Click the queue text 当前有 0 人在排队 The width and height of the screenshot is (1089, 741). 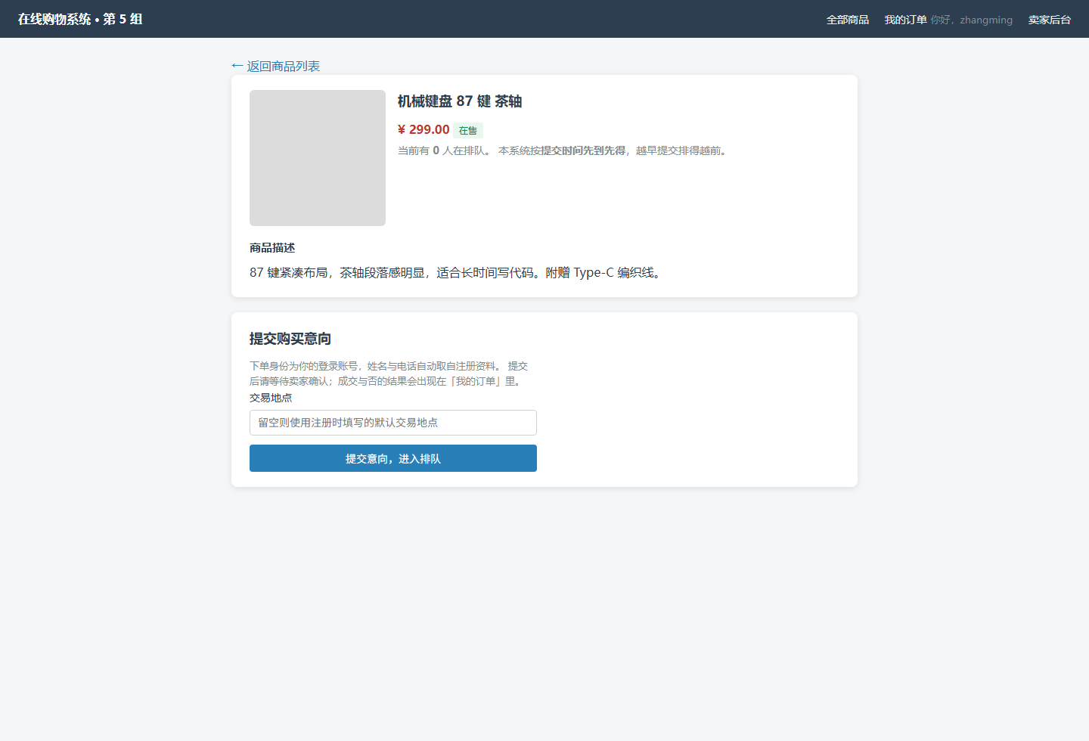(x=444, y=150)
